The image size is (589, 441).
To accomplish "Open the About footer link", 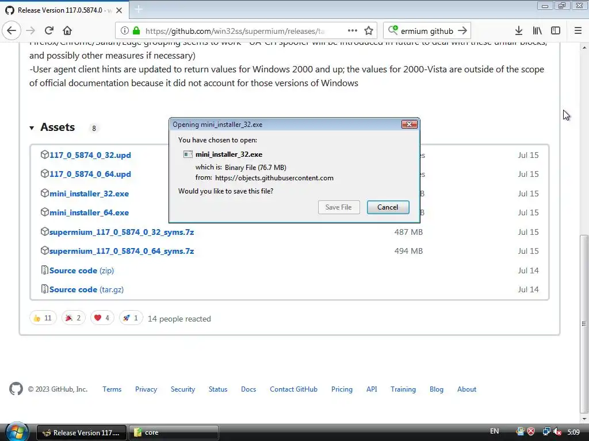I will (466, 389).
